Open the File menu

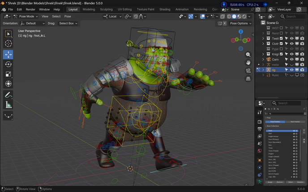10,9
